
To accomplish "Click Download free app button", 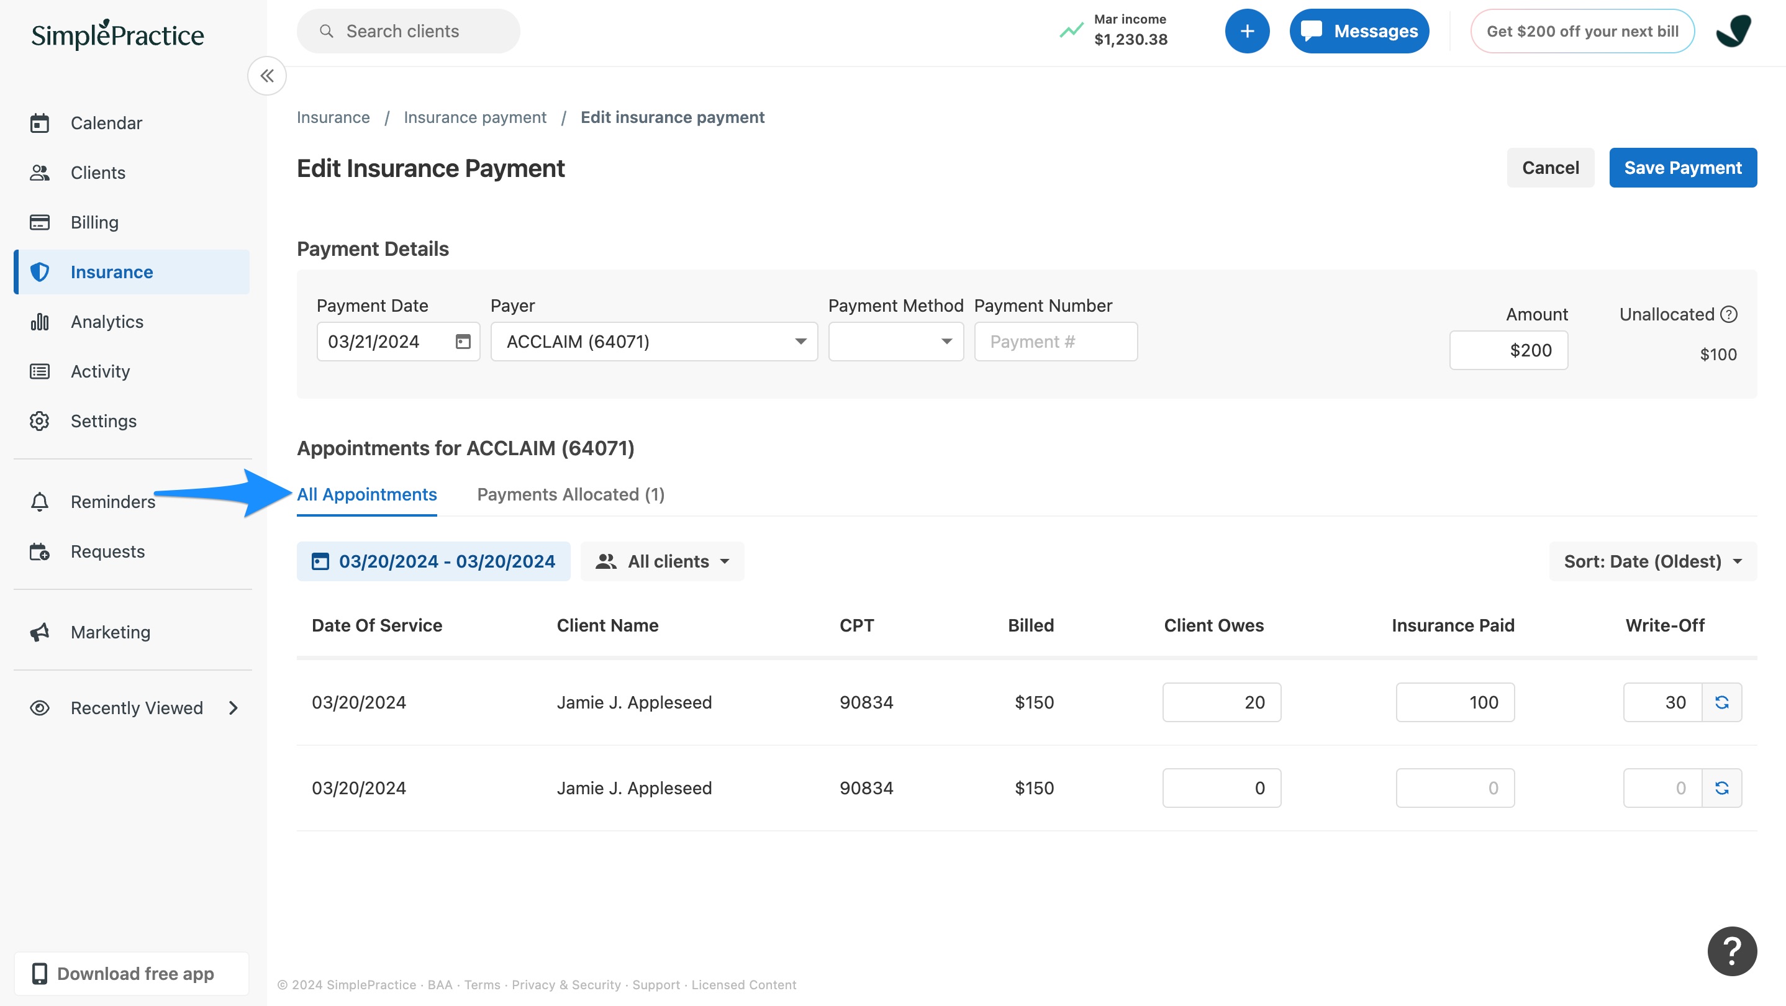I will 132,974.
